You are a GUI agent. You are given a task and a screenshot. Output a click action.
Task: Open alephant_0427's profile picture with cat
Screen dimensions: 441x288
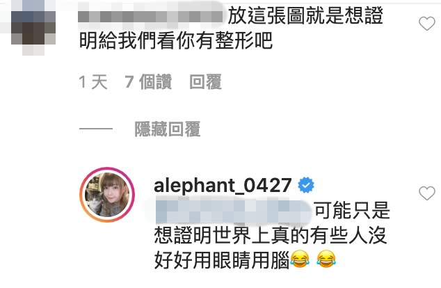tap(107, 195)
